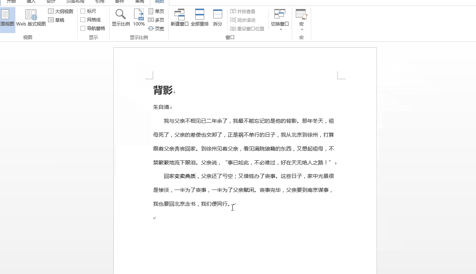
Task: Click the 并排查看 side-by-side button
Action: [243, 12]
